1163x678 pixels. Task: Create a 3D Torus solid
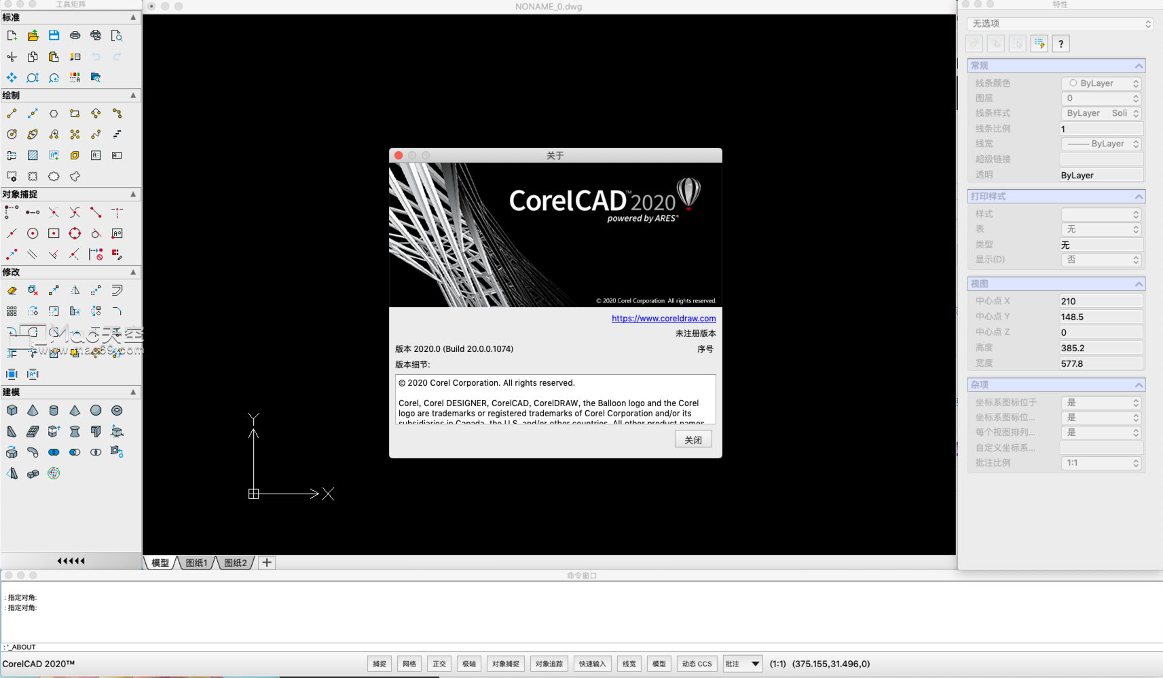tap(117, 410)
